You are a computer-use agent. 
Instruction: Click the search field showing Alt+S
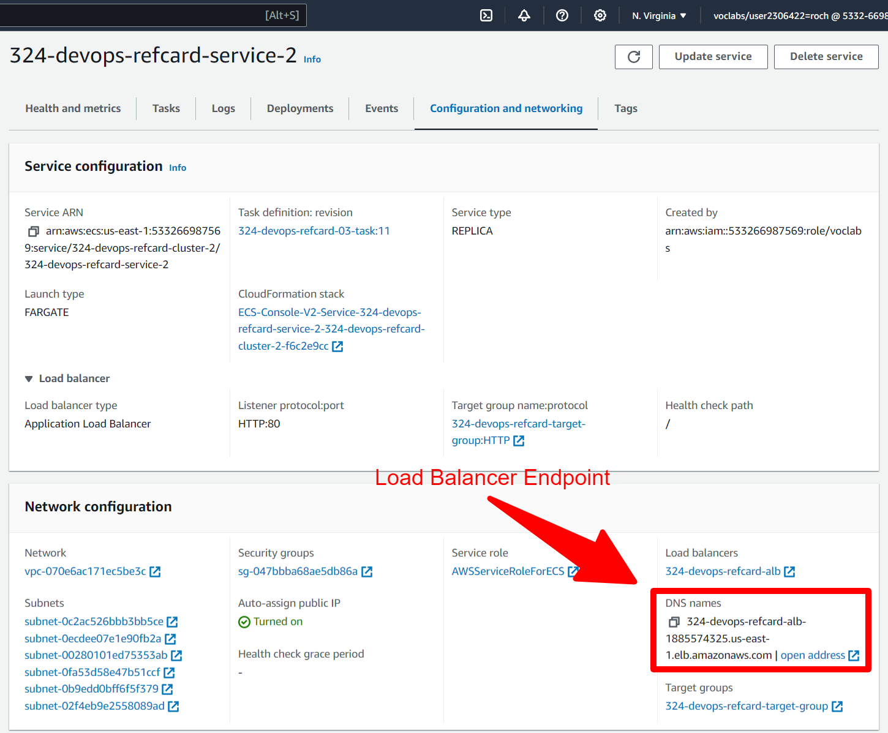click(x=153, y=15)
